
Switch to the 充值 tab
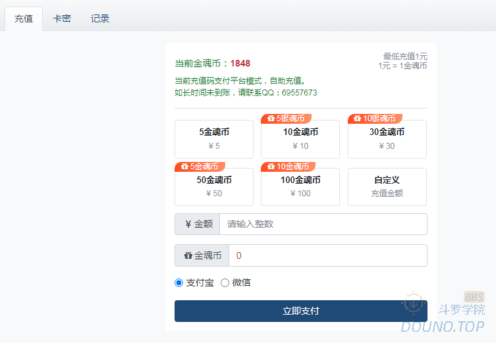(24, 19)
